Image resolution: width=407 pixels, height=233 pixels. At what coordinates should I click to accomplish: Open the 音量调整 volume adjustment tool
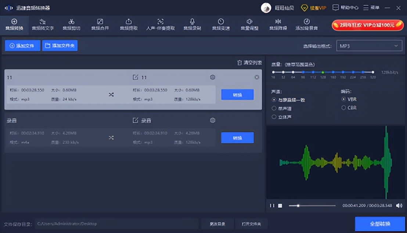(x=249, y=25)
